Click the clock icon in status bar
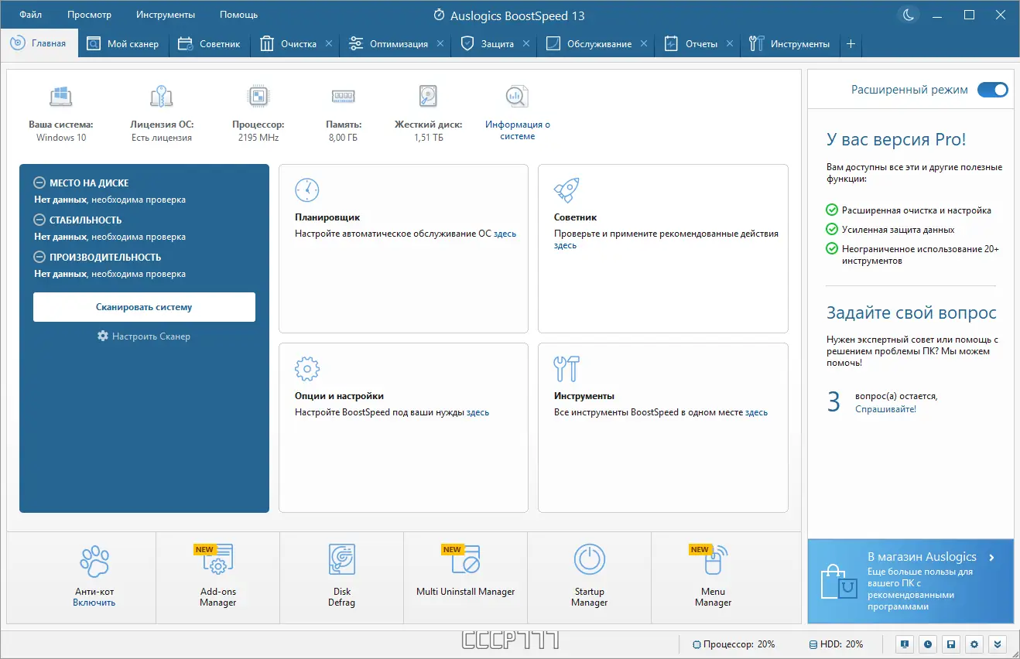Screen dimensions: 1020x659 pyautogui.click(x=927, y=644)
